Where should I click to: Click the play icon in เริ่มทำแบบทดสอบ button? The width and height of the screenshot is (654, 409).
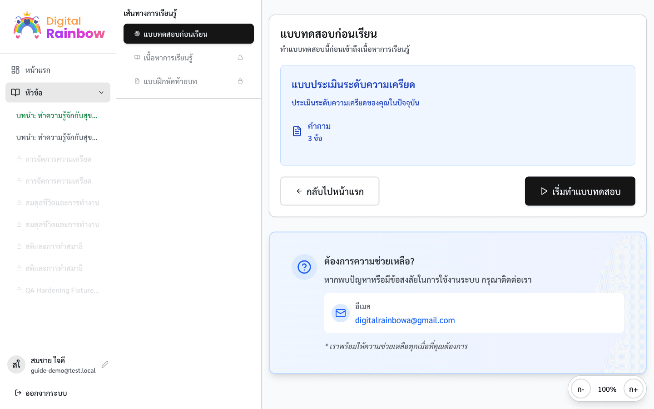[544, 191]
